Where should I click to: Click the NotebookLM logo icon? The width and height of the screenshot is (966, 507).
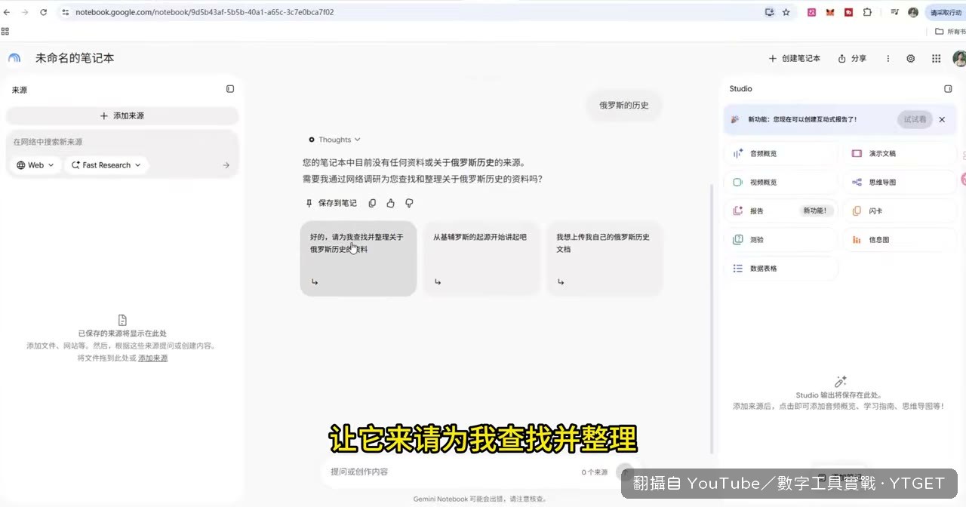14,58
